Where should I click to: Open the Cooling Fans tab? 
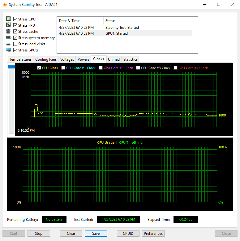(x=46, y=59)
